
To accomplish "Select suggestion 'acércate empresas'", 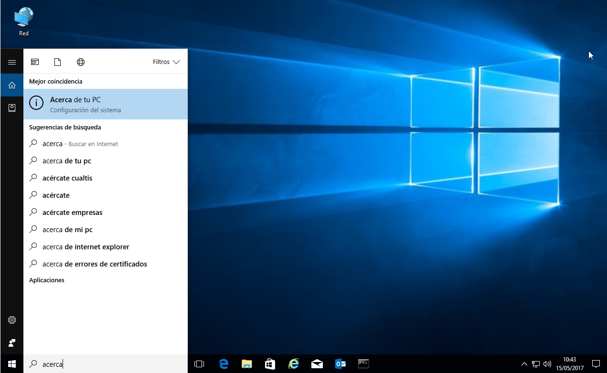I will (106, 213).
